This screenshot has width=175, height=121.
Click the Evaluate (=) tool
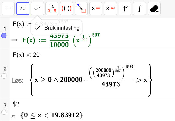8,8
